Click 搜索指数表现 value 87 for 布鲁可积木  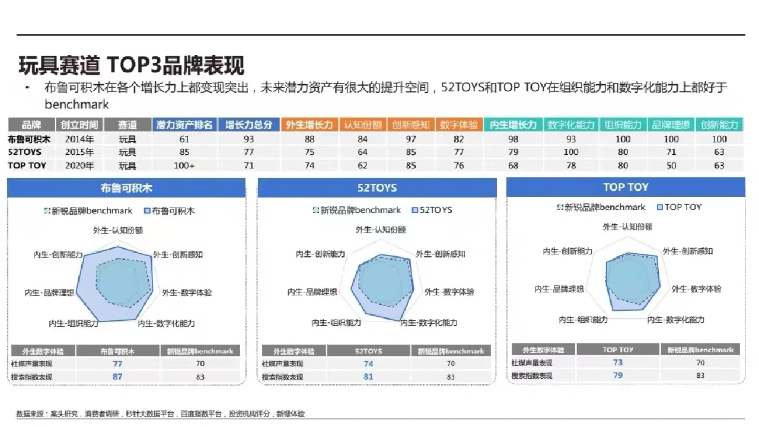click(117, 377)
